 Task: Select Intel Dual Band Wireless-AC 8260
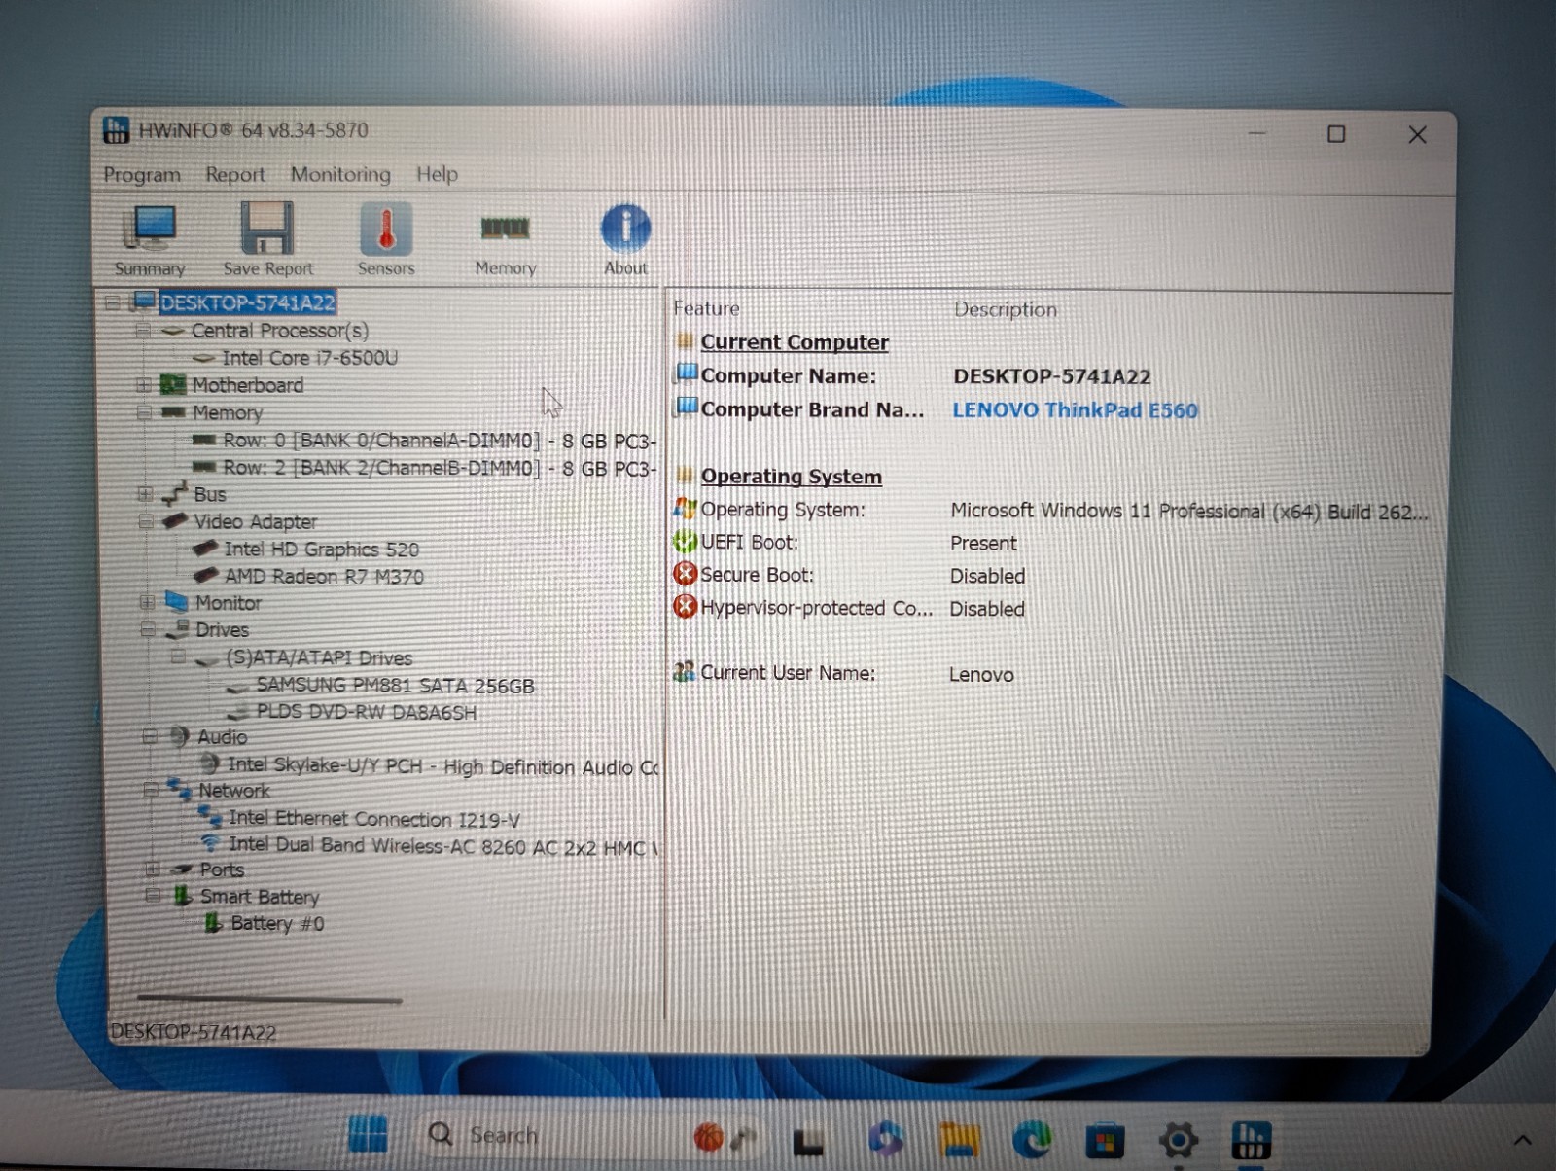click(x=443, y=846)
